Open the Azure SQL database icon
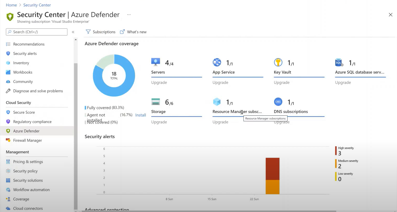 pyautogui.click(x=339, y=62)
